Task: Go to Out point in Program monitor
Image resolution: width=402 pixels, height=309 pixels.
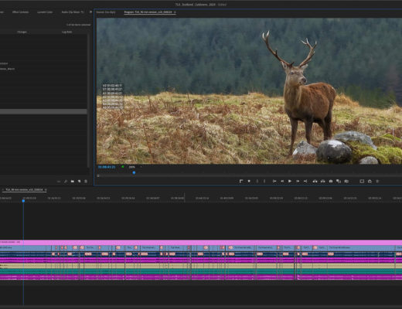Action: [305, 182]
